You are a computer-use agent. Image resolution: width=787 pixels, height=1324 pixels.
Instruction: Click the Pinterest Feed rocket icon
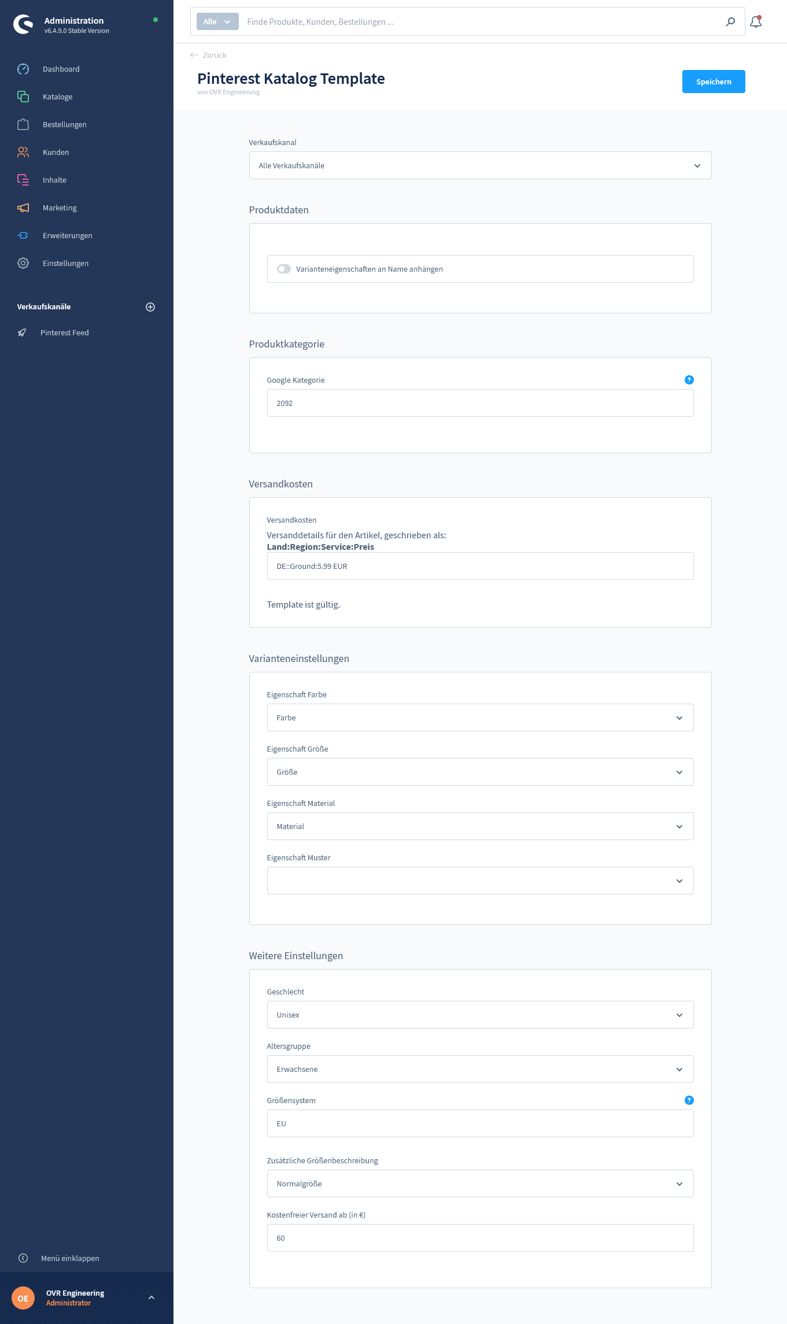22,332
